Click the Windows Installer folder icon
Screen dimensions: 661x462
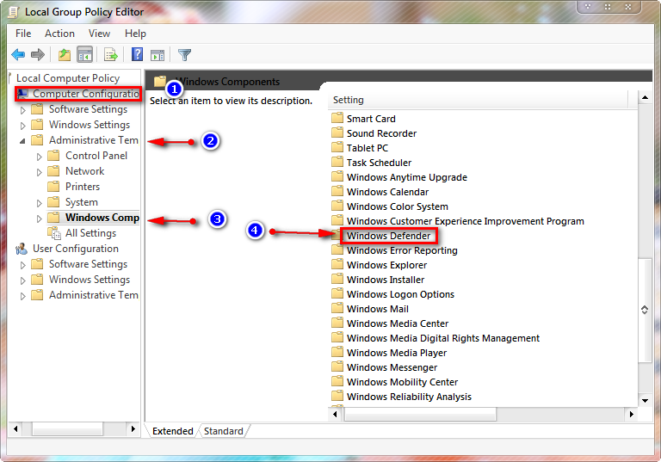[x=337, y=279]
